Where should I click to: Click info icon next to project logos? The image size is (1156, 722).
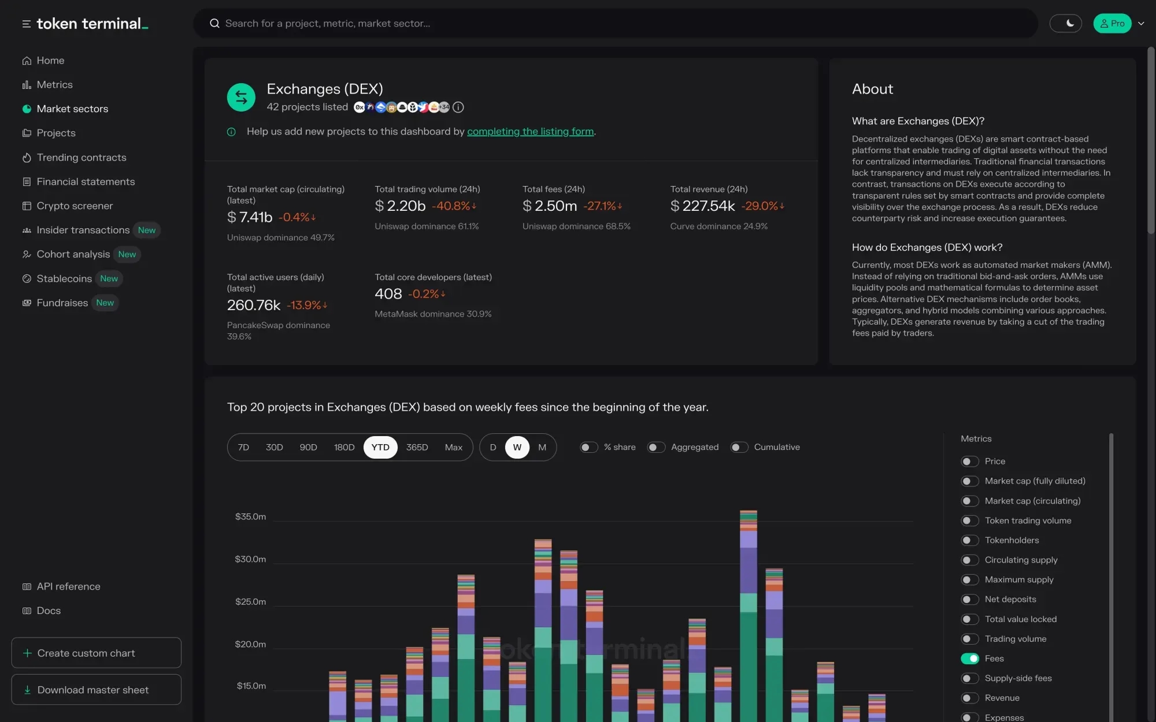[458, 107]
